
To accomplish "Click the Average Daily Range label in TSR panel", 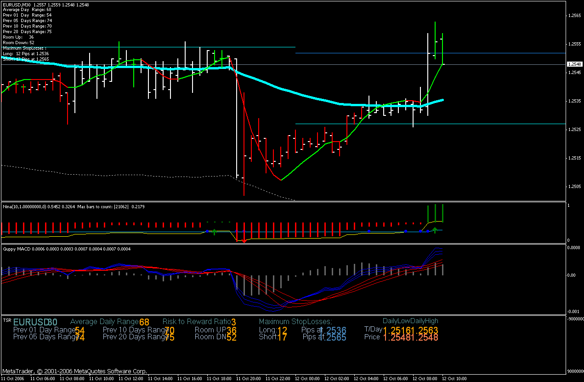I will click(104, 321).
